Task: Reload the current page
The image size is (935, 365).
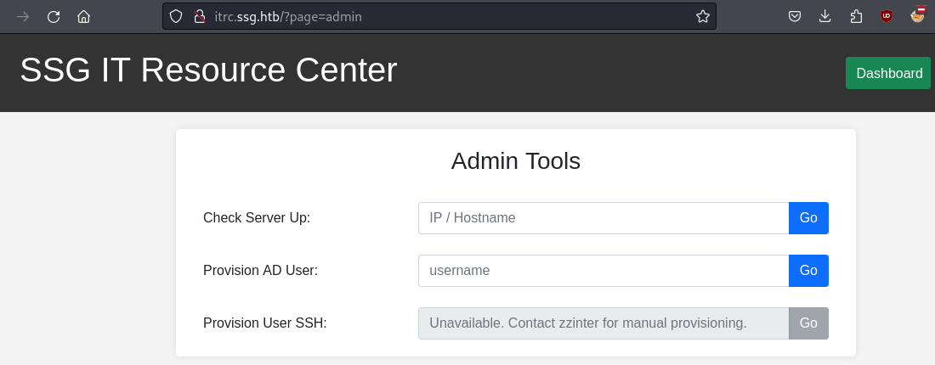Action: pyautogui.click(x=54, y=16)
